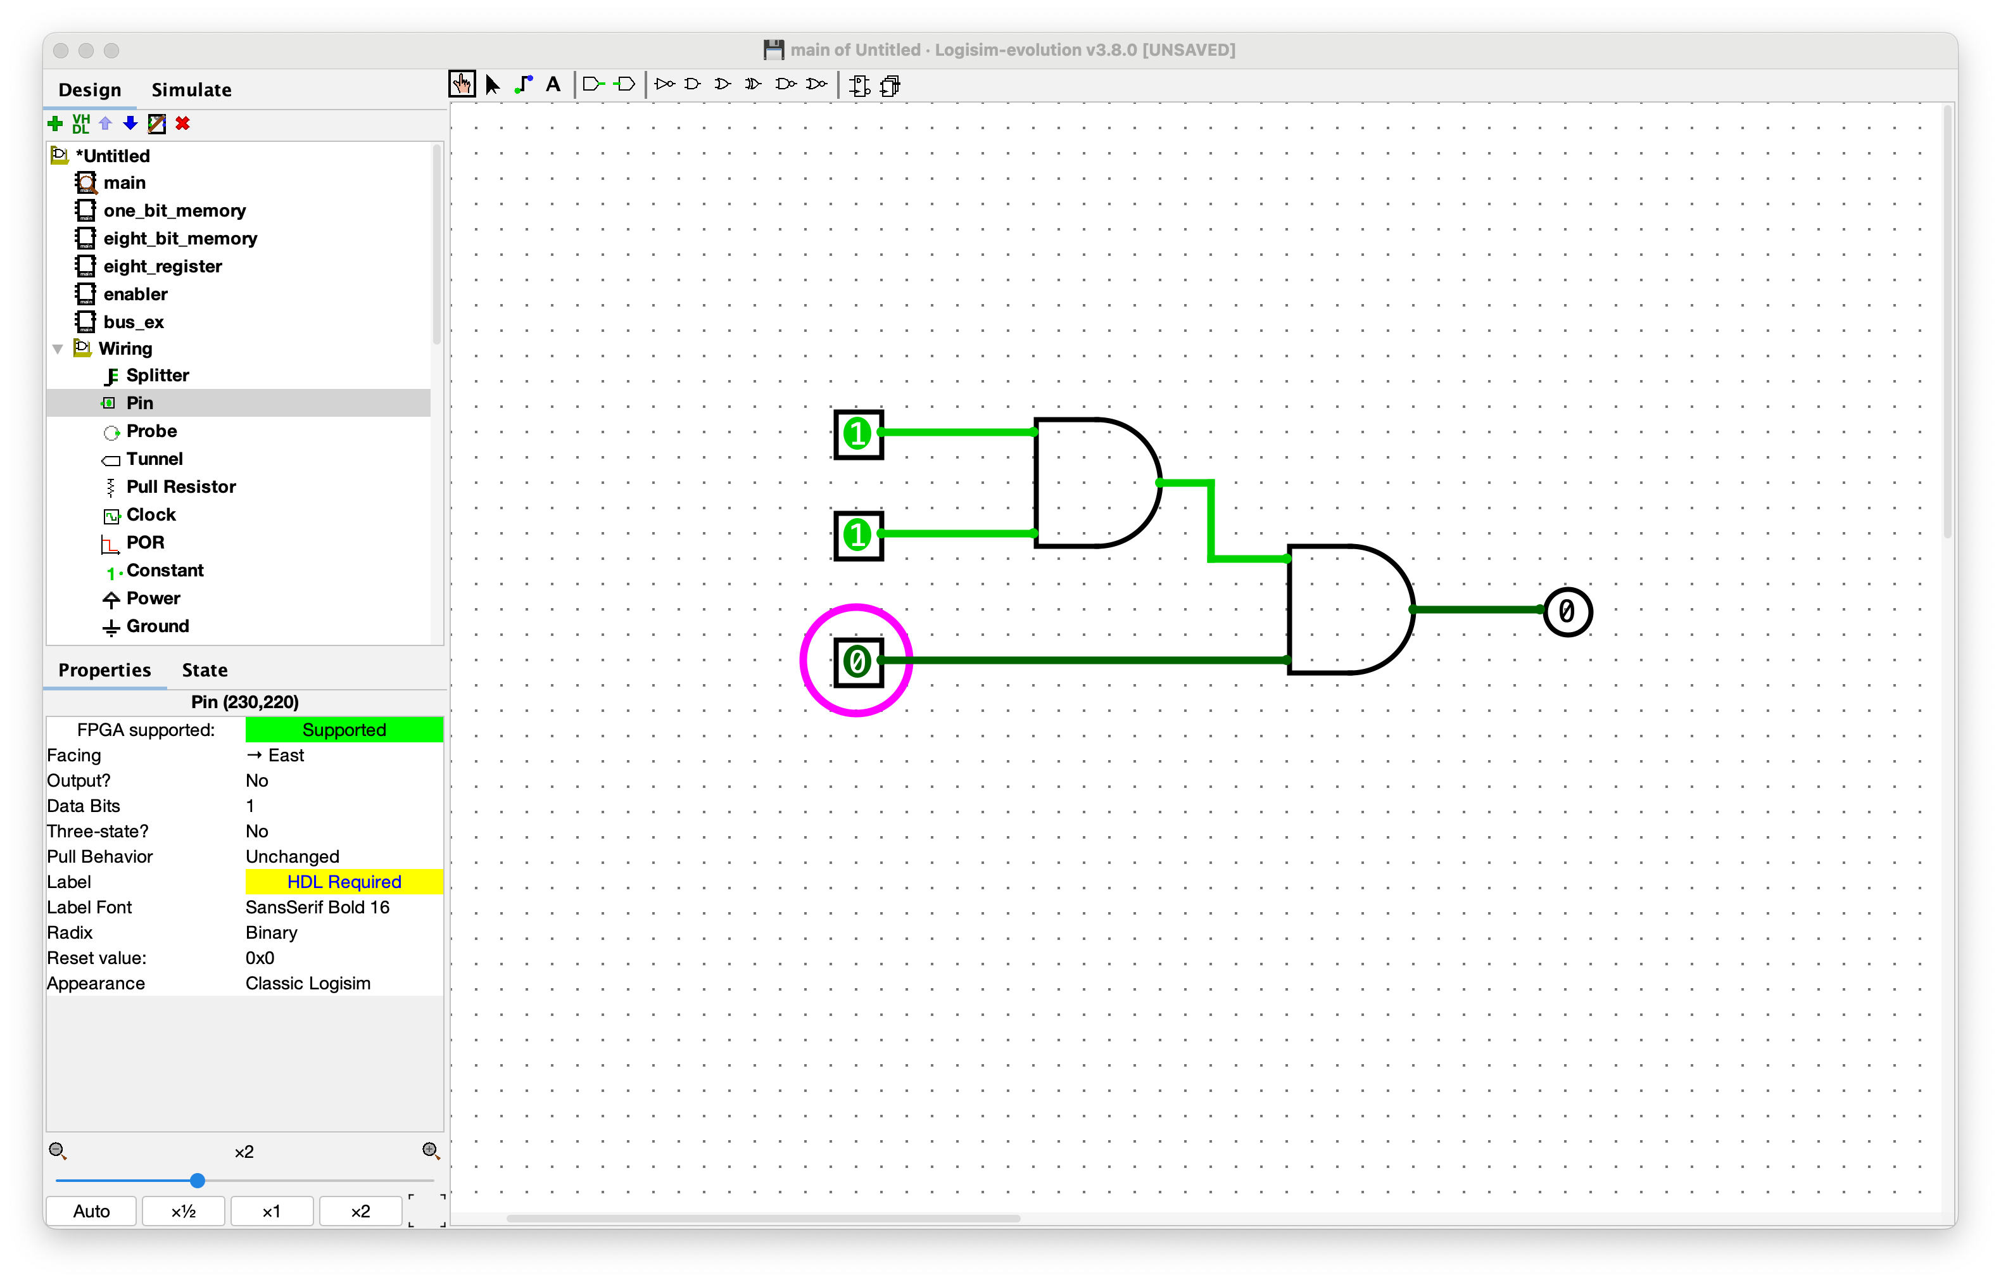Select the Text tool
Screen dimensions: 2001x1282
pos(553,84)
